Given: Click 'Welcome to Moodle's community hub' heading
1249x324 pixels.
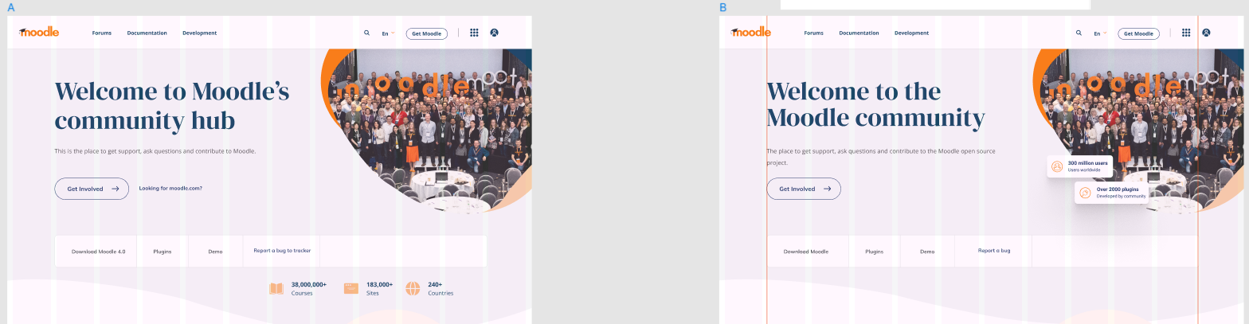Looking at the screenshot, I should pos(172,105).
